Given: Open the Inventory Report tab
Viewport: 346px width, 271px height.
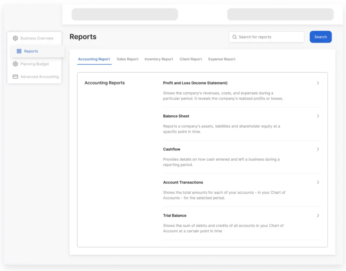Looking at the screenshot, I should point(158,59).
